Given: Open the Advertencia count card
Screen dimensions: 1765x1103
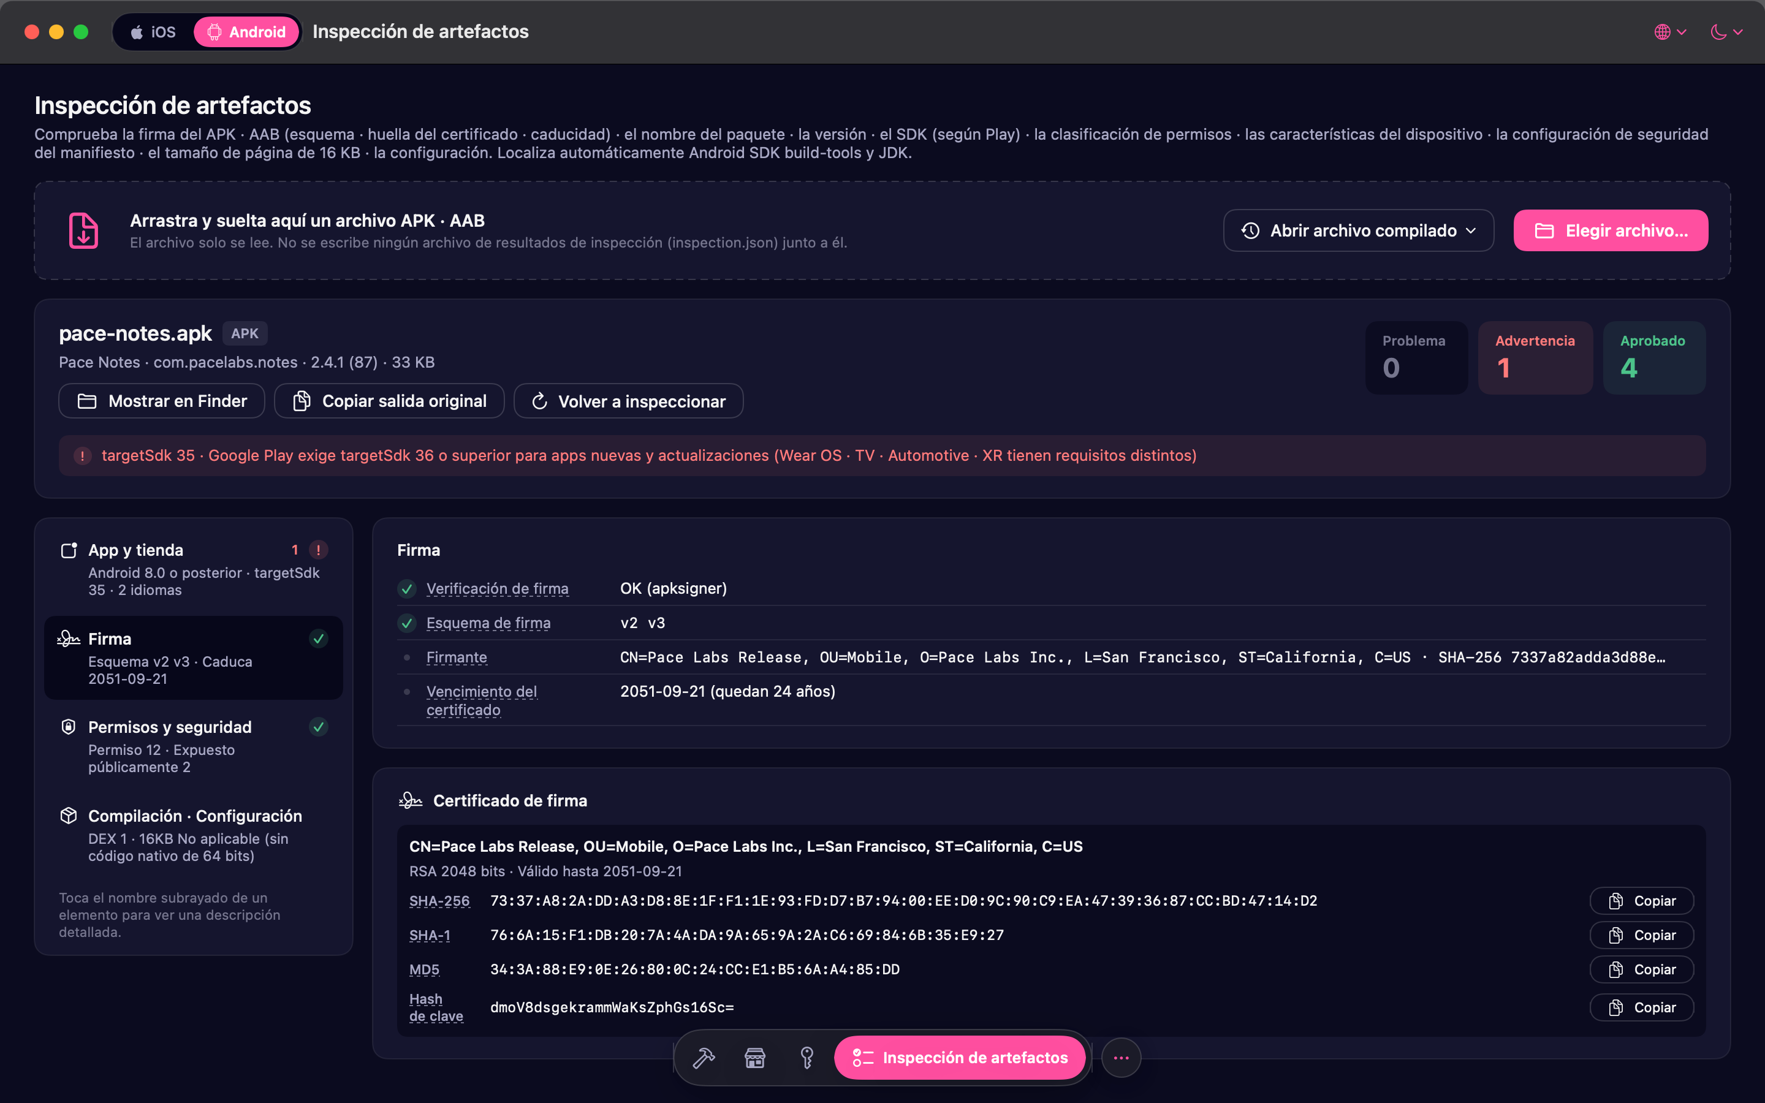Looking at the screenshot, I should pos(1535,357).
